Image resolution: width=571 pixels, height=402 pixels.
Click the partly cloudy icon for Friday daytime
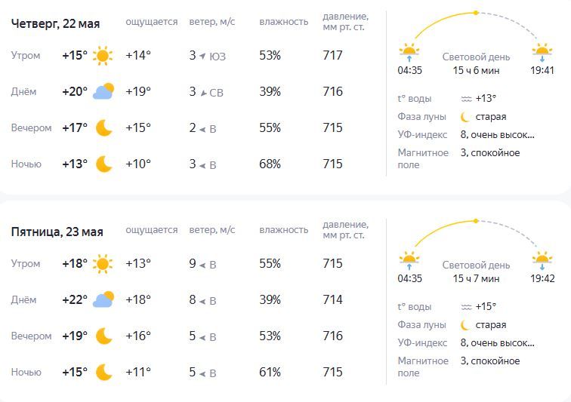pos(103,299)
